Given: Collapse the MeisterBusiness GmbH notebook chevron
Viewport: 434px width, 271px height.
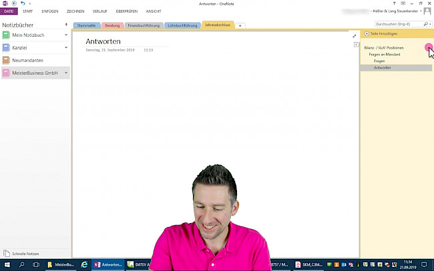Looking at the screenshot, I should point(65,73).
